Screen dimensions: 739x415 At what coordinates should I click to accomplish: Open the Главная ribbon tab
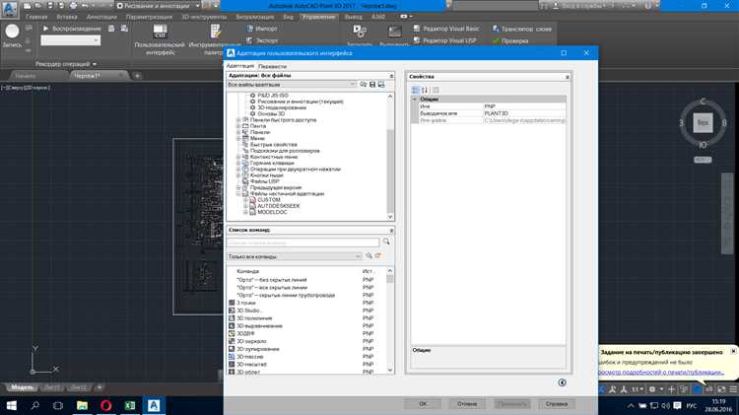coord(36,17)
